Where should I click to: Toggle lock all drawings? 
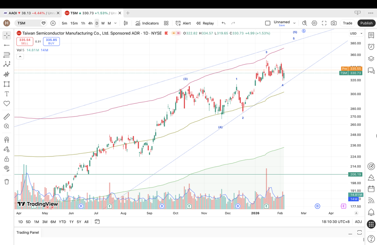[7, 159]
